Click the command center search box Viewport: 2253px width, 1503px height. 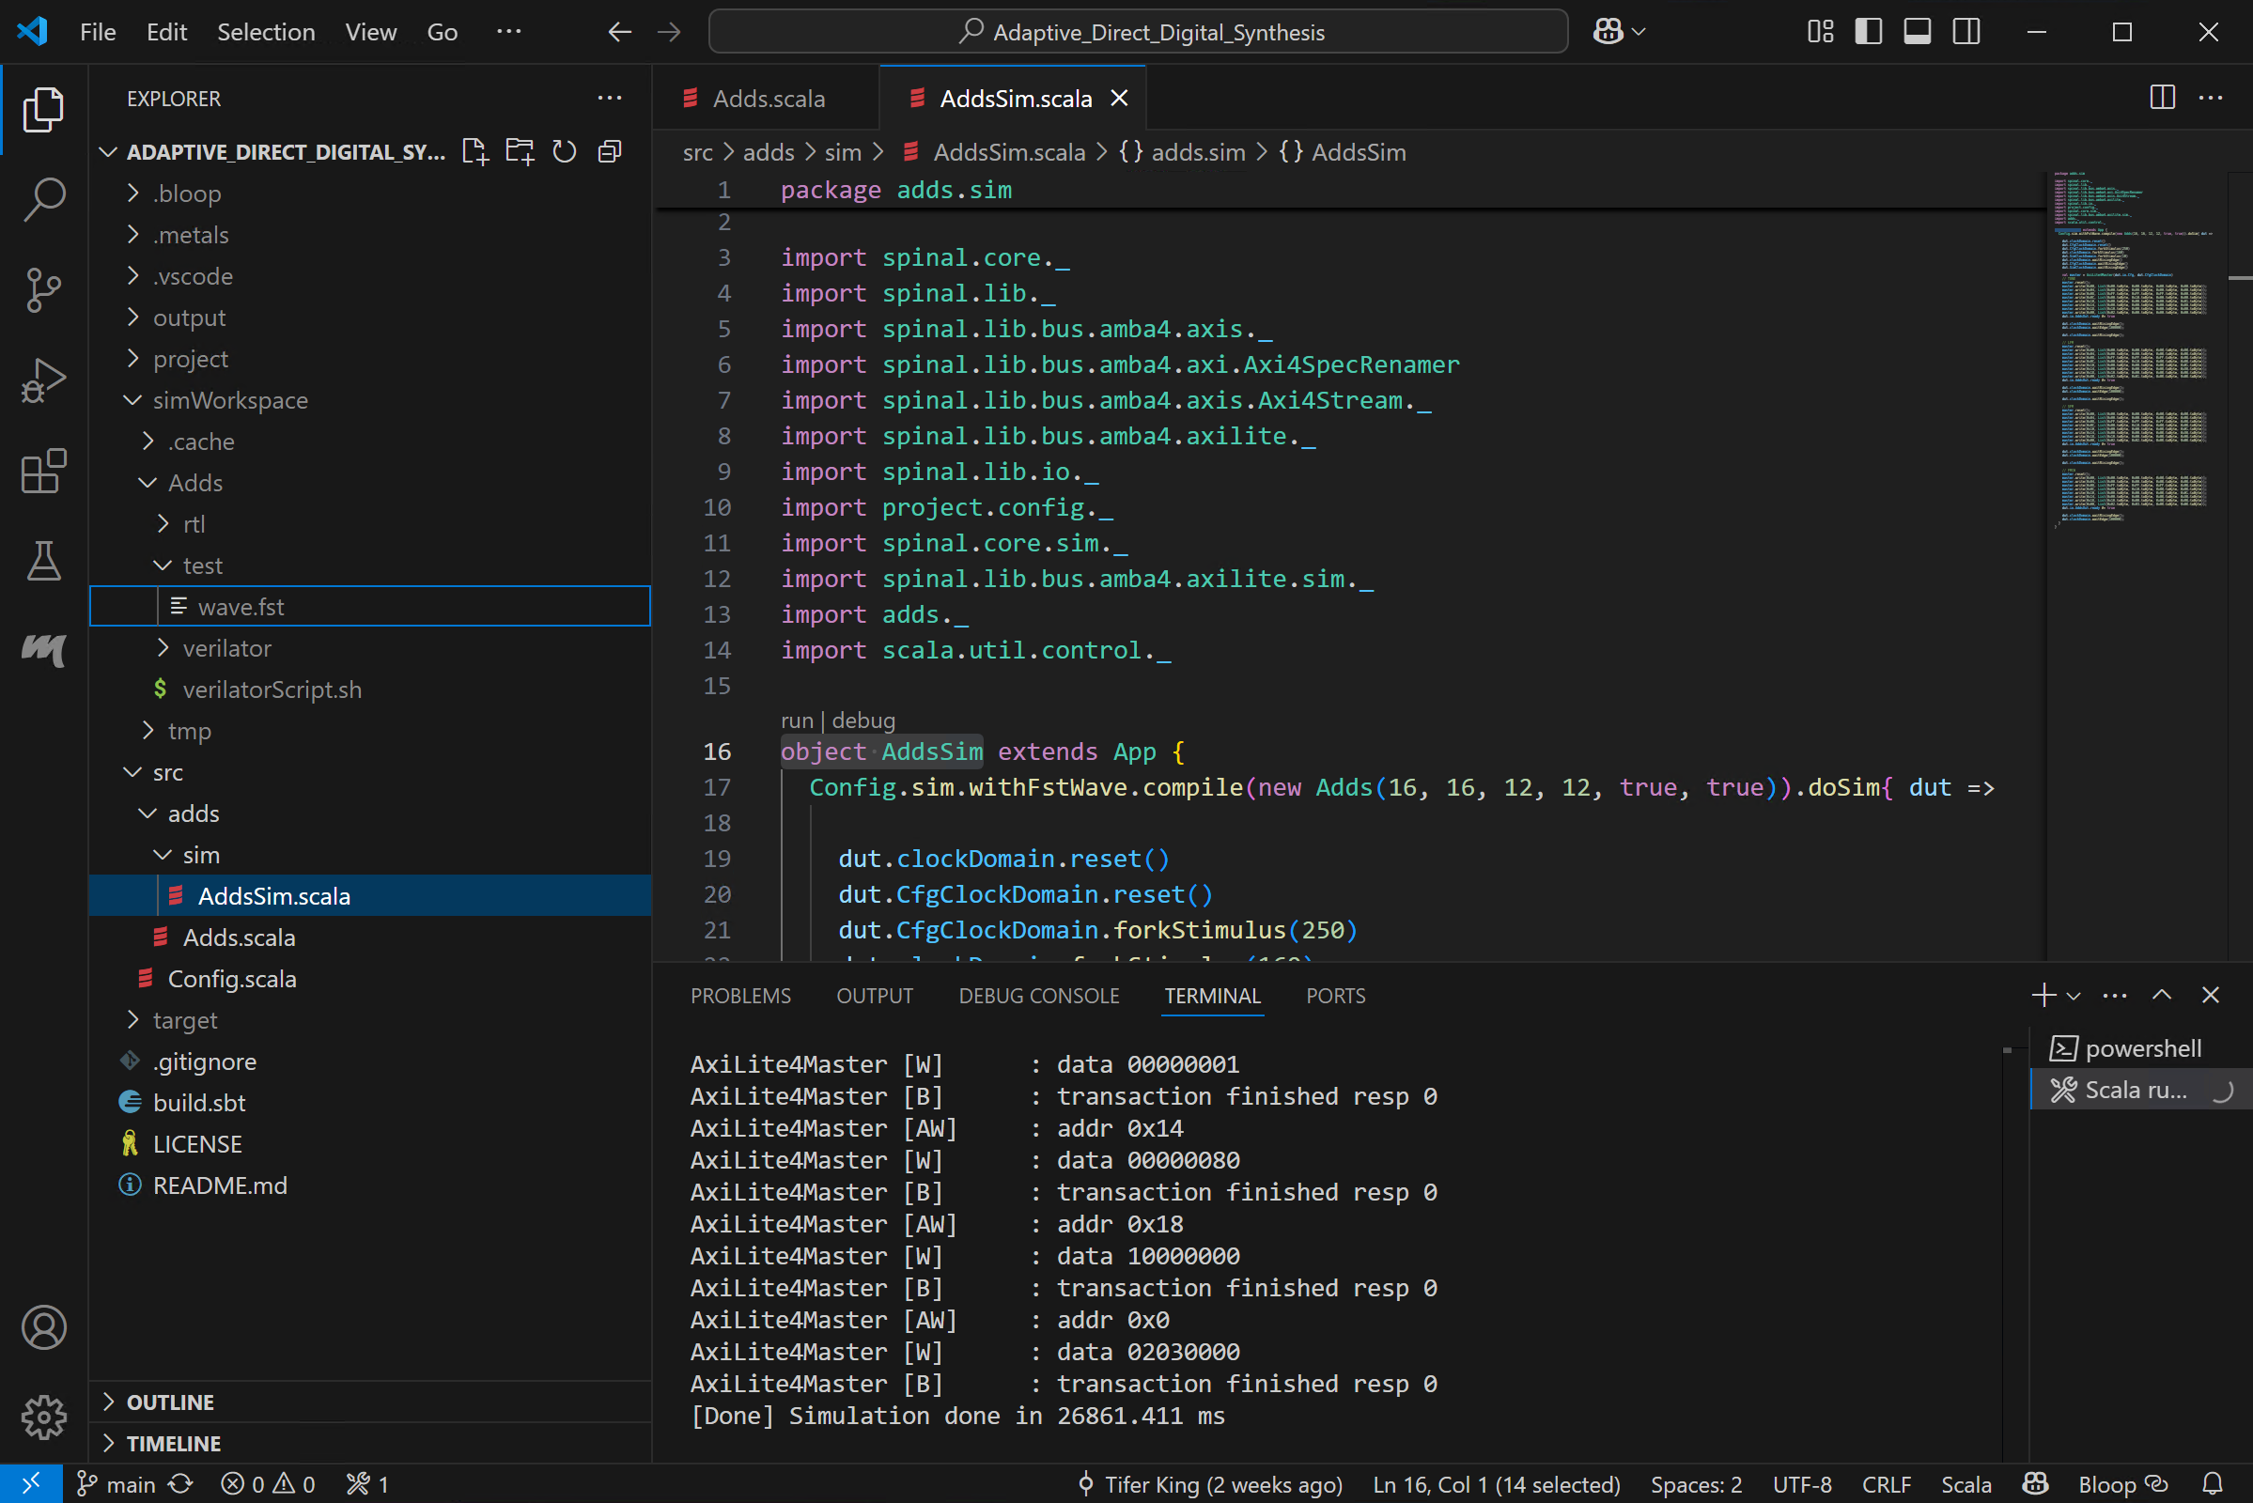[1138, 32]
